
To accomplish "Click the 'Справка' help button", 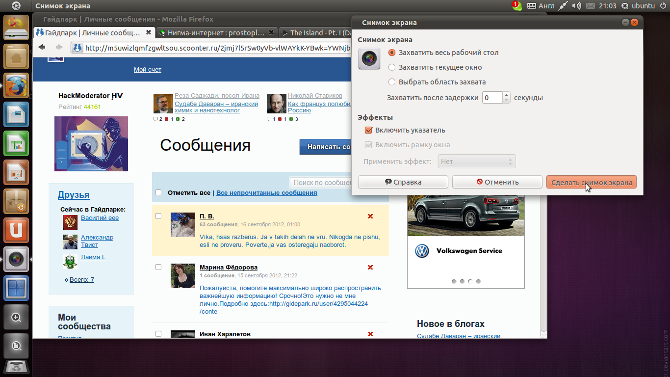I will (x=403, y=182).
